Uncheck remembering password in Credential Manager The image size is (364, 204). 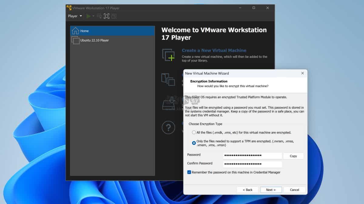tap(189, 172)
